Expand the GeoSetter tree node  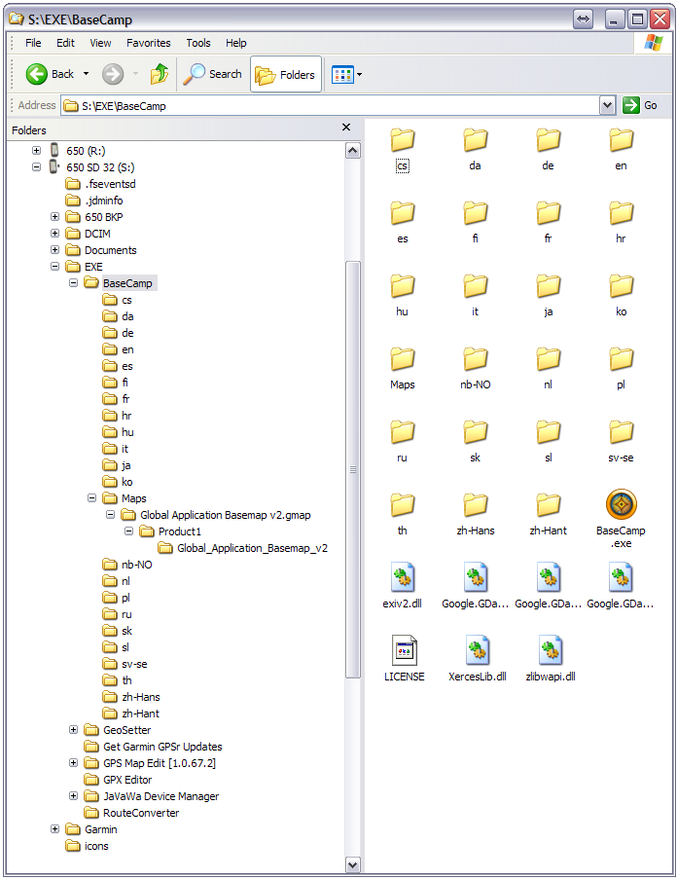(74, 730)
